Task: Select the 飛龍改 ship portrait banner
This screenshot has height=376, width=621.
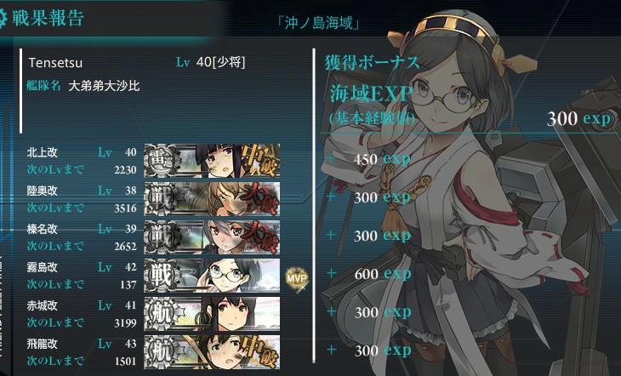Action: (x=212, y=352)
